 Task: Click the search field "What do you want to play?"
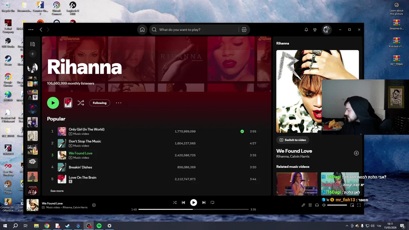pyautogui.click(x=198, y=30)
